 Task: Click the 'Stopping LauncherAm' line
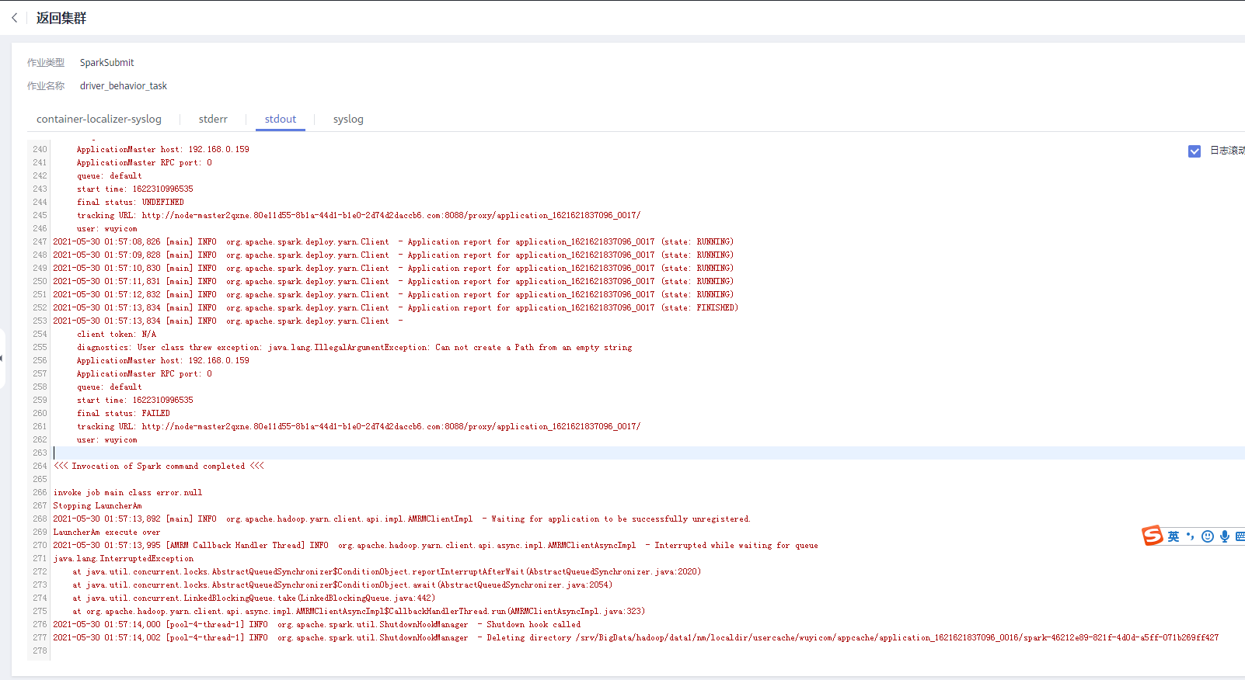point(98,506)
